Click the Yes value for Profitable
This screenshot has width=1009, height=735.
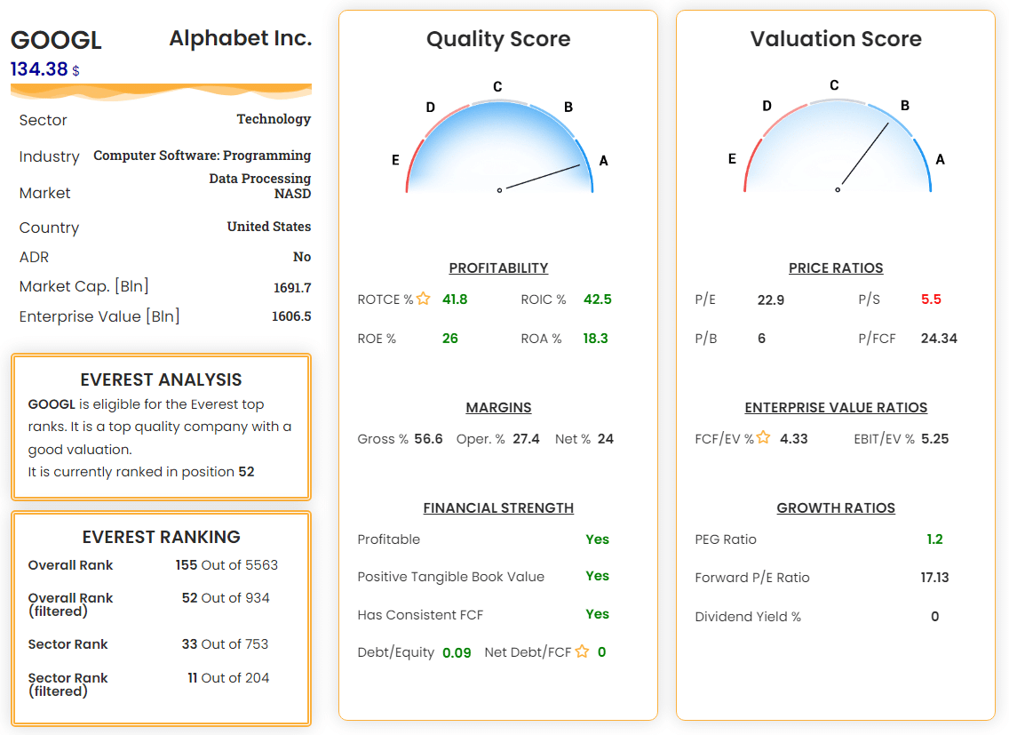tap(597, 539)
